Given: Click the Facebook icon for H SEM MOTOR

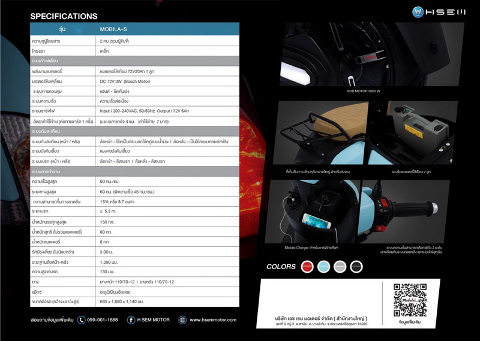Looking at the screenshot, I should point(131,320).
